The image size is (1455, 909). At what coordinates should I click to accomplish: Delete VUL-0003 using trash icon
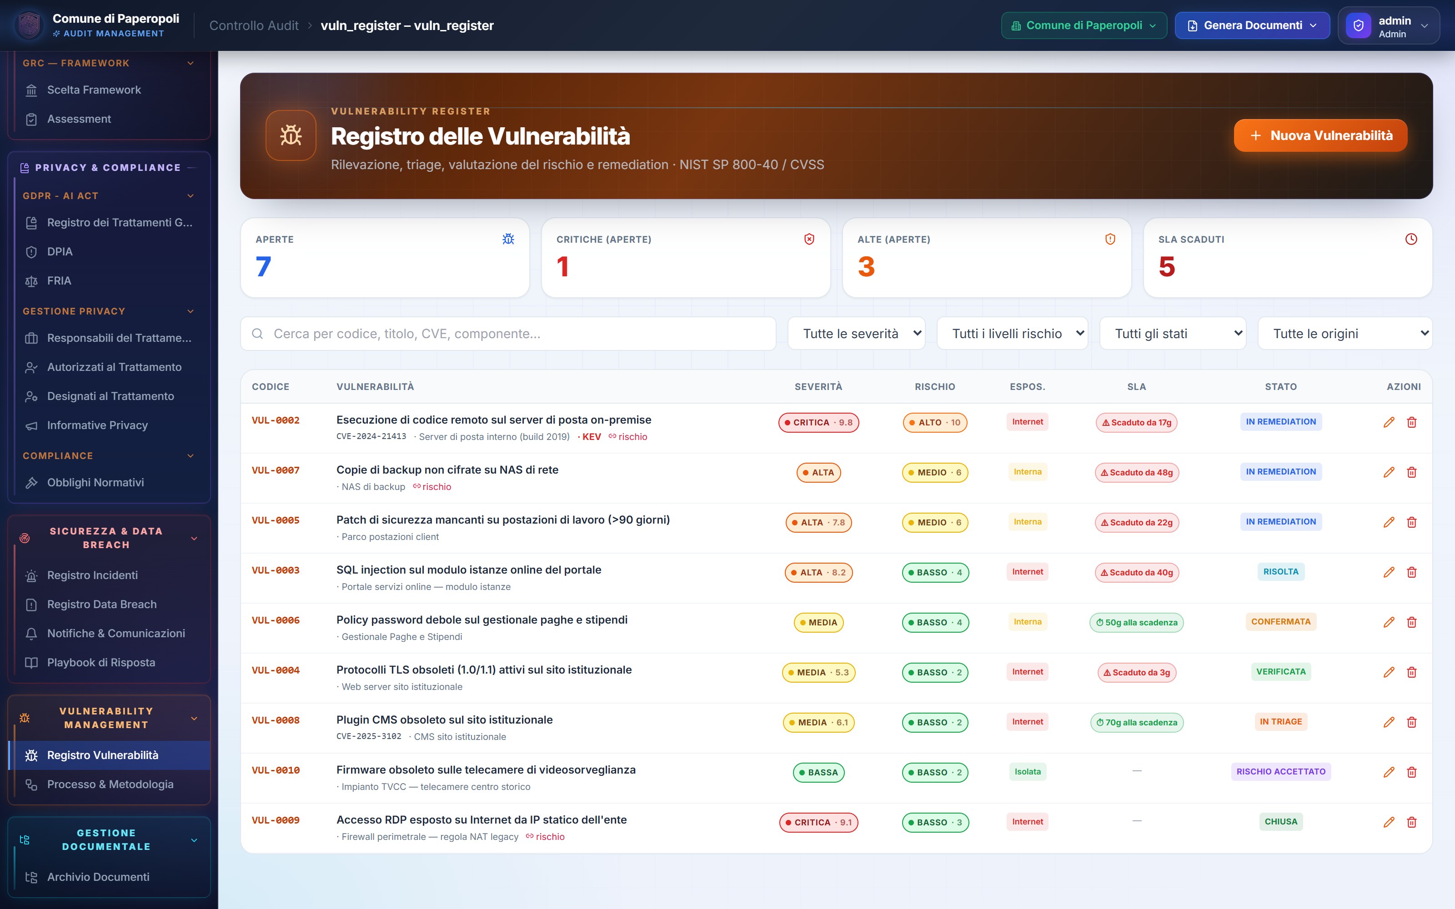(1412, 572)
